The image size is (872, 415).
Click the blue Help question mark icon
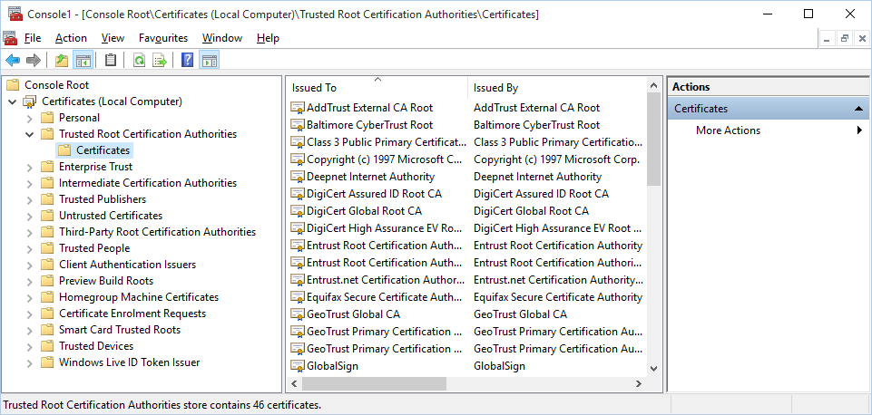(187, 61)
